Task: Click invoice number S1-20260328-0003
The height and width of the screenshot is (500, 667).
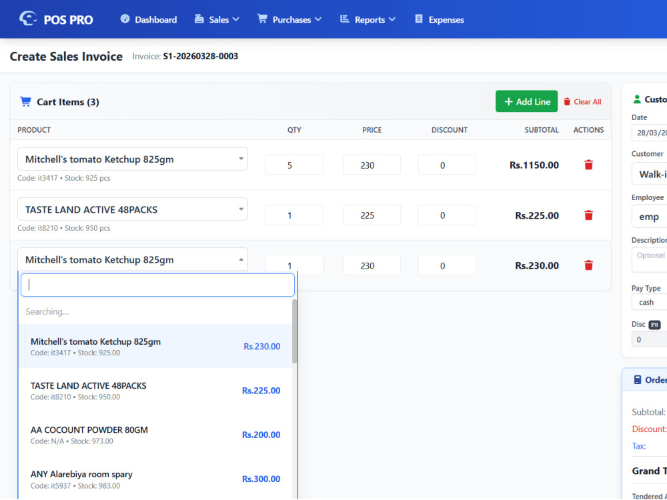Action: 200,56
